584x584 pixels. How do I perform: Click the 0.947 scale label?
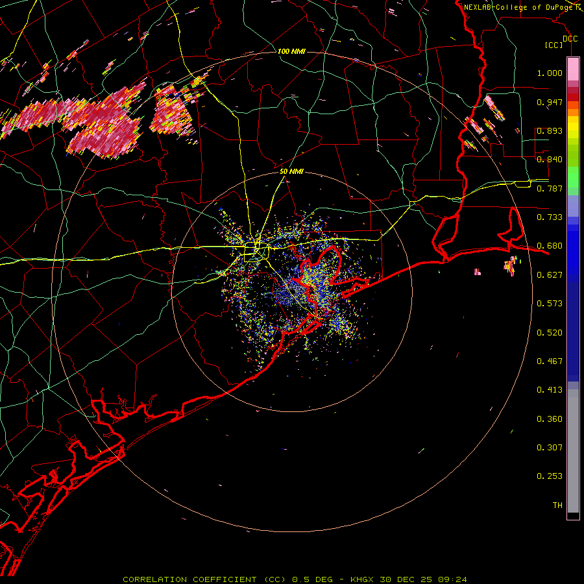(x=550, y=102)
